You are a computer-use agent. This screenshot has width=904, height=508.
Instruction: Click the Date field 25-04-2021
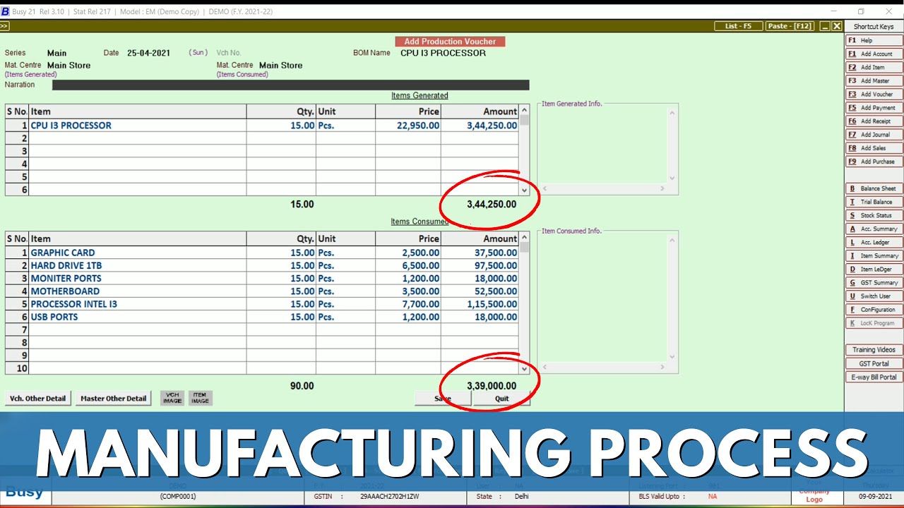[149, 53]
